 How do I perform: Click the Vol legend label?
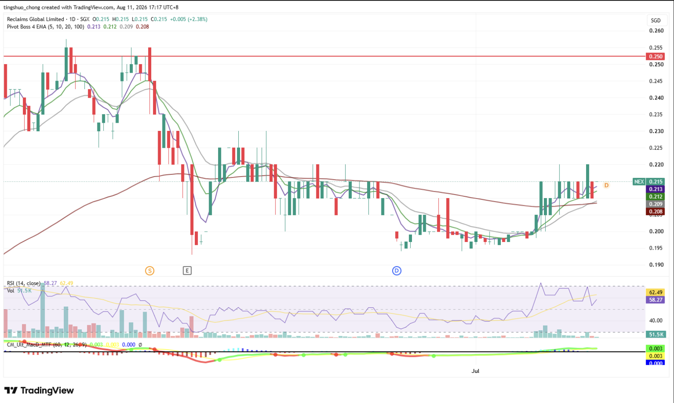[11, 291]
